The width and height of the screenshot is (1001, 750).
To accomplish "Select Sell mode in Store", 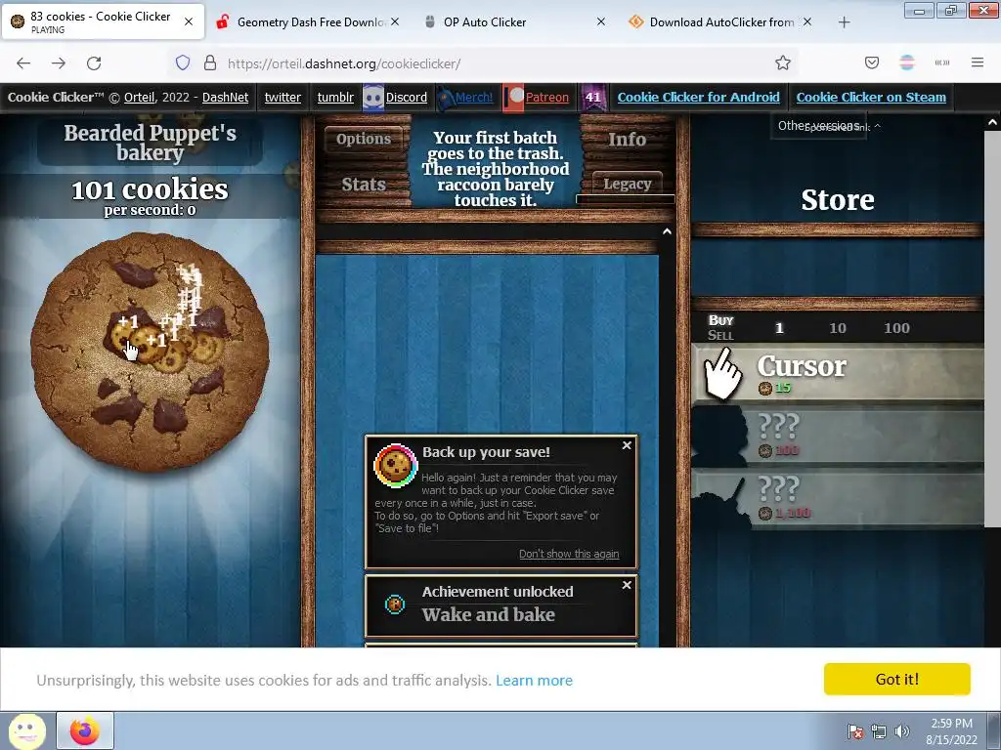I will [x=720, y=335].
